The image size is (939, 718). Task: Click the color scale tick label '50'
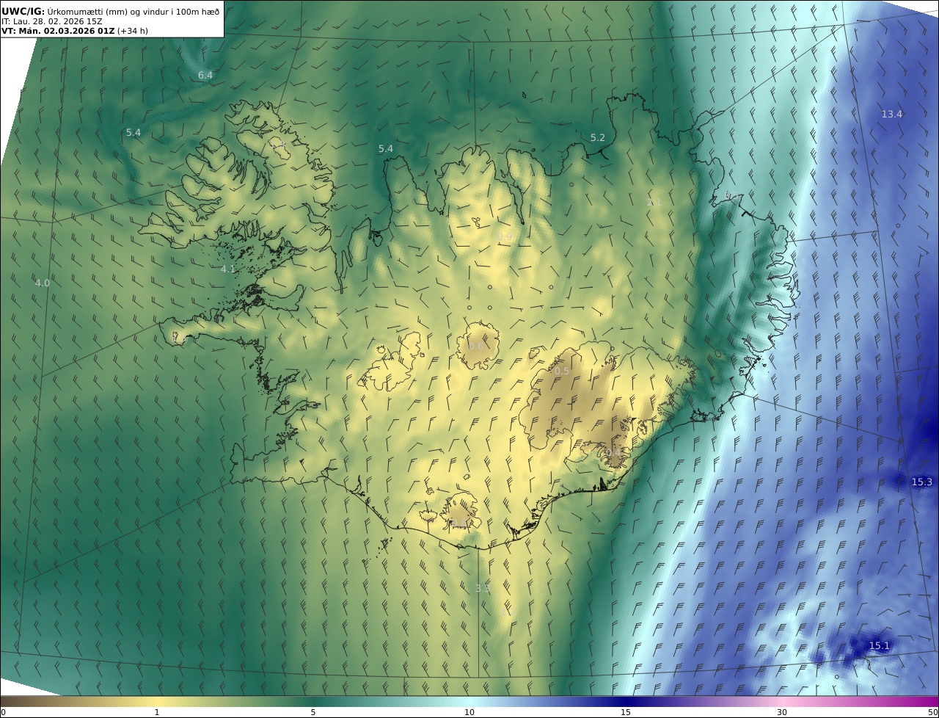tap(933, 713)
